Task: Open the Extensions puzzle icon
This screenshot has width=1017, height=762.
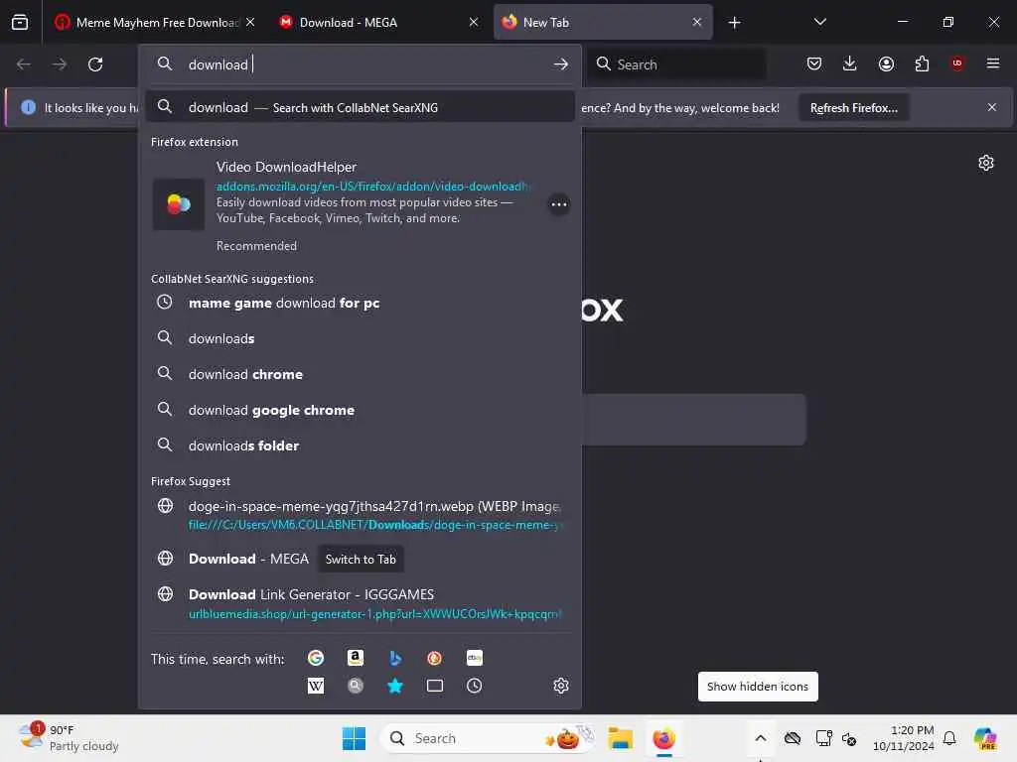Action: (922, 63)
